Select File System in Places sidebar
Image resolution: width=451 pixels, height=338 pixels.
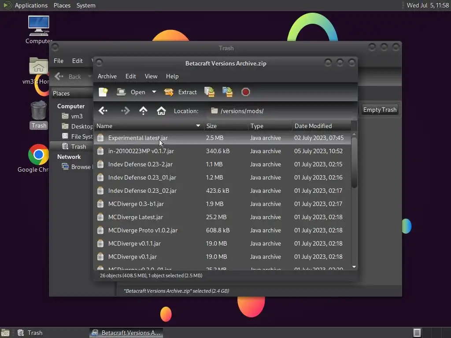(78, 136)
